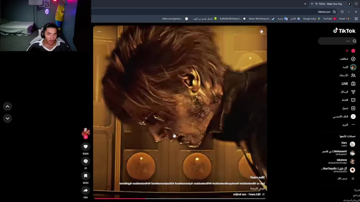The width and height of the screenshot is (360, 202).
Task: Open the athartayyib0 followed account
Action: (338, 170)
